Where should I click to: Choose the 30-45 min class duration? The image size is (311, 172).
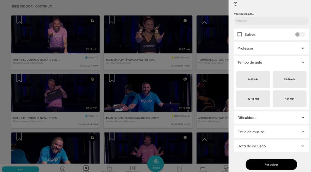tap(253, 99)
